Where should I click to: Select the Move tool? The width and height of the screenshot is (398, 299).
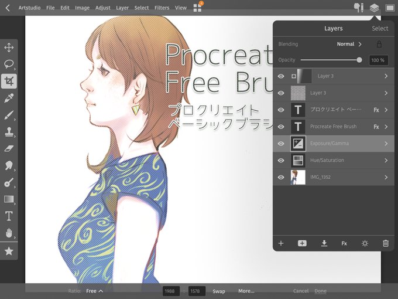(9, 47)
